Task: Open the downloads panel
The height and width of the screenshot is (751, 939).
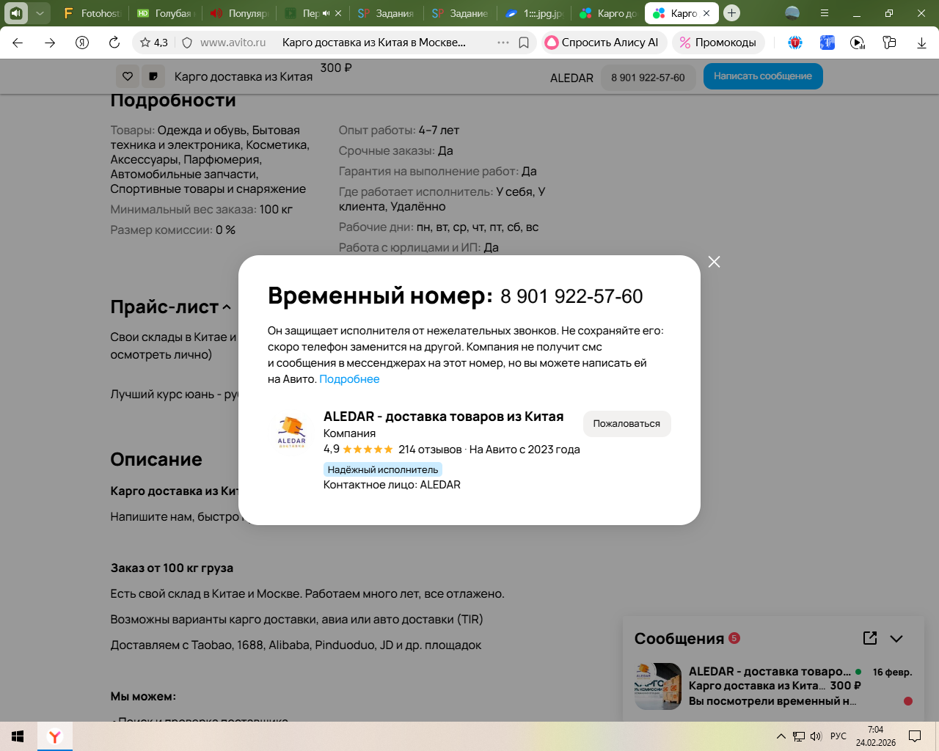Action: (921, 43)
